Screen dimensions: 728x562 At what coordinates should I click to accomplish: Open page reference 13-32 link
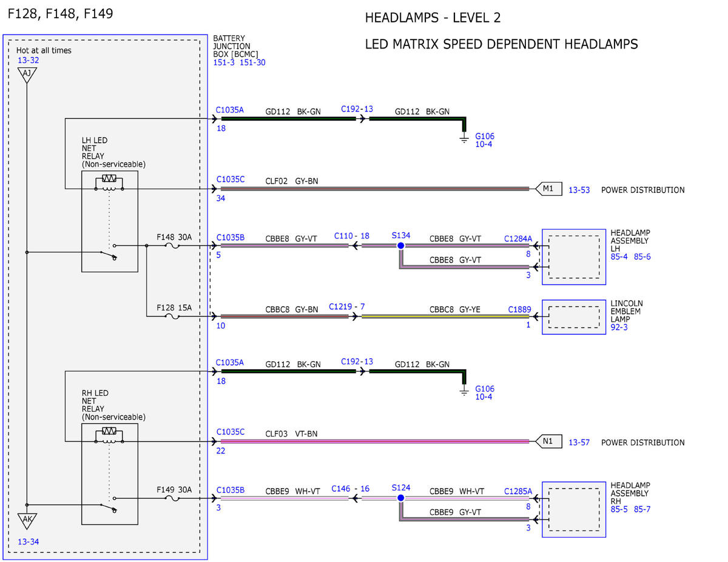(x=28, y=60)
